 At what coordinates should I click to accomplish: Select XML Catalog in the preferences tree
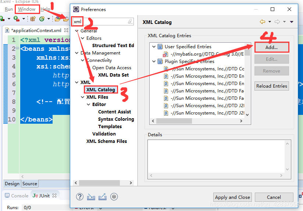point(101,89)
